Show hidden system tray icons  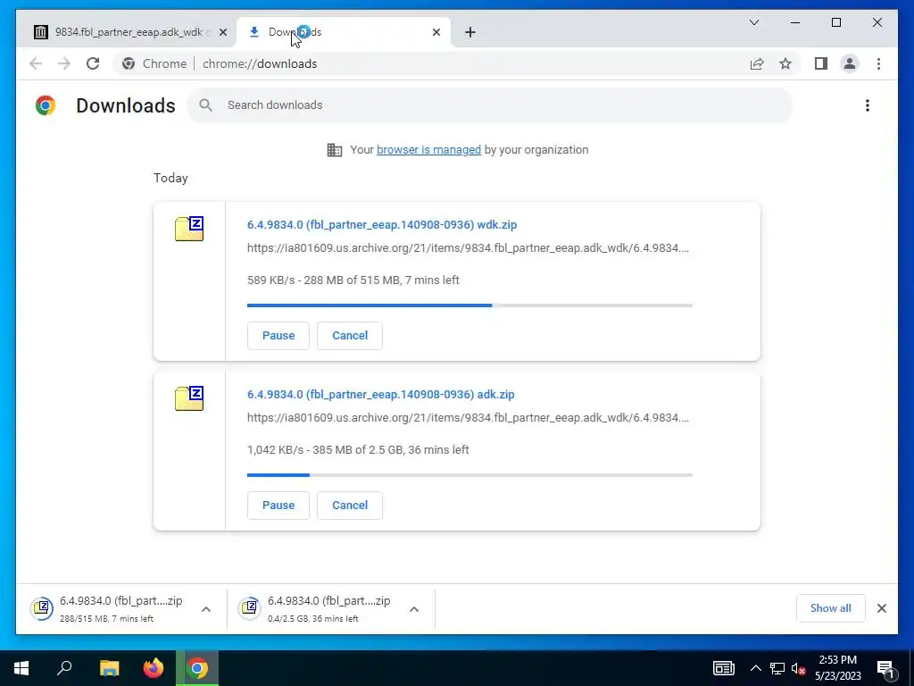[755, 668]
